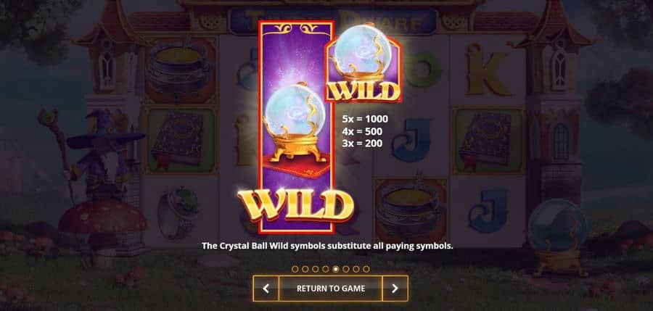
Task: Select the sixth page indicator dot
Action: pos(345,269)
